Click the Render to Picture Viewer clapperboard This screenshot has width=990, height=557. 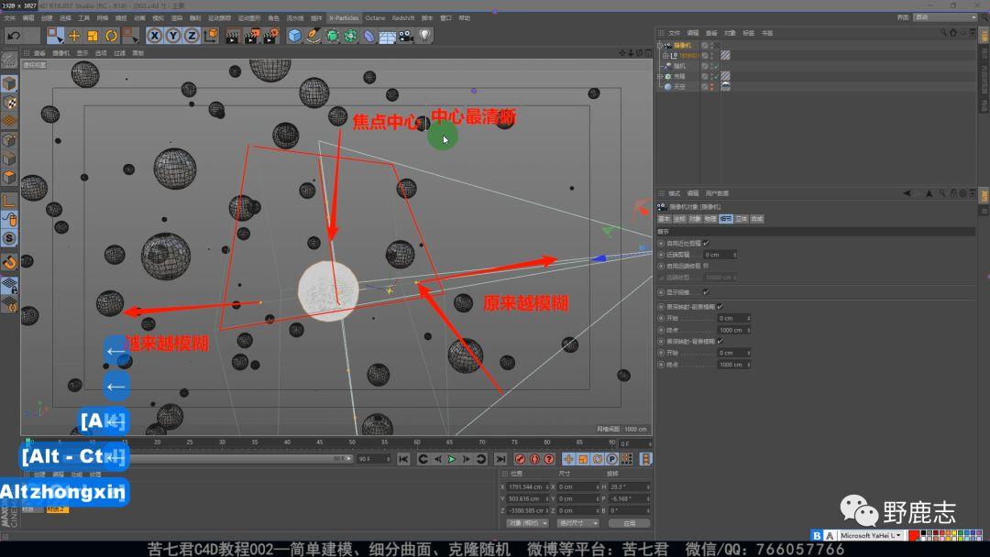[x=251, y=36]
